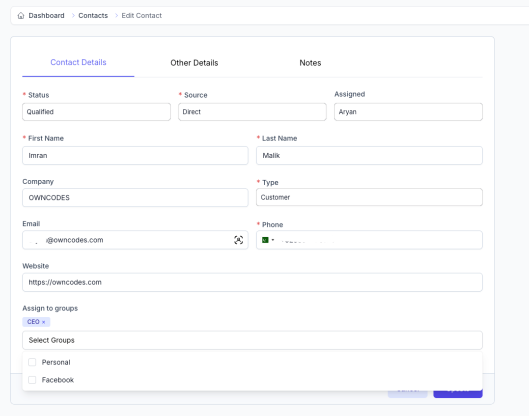Viewport: 529px width, 416px height.
Task: Open the Contacts breadcrumb link
Action: pos(93,15)
